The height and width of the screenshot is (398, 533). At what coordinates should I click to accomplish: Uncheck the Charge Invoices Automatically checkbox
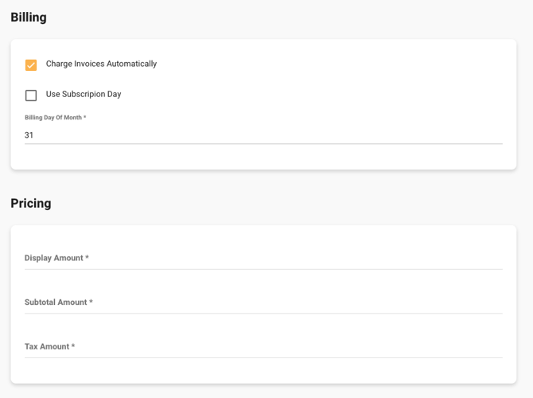31,65
